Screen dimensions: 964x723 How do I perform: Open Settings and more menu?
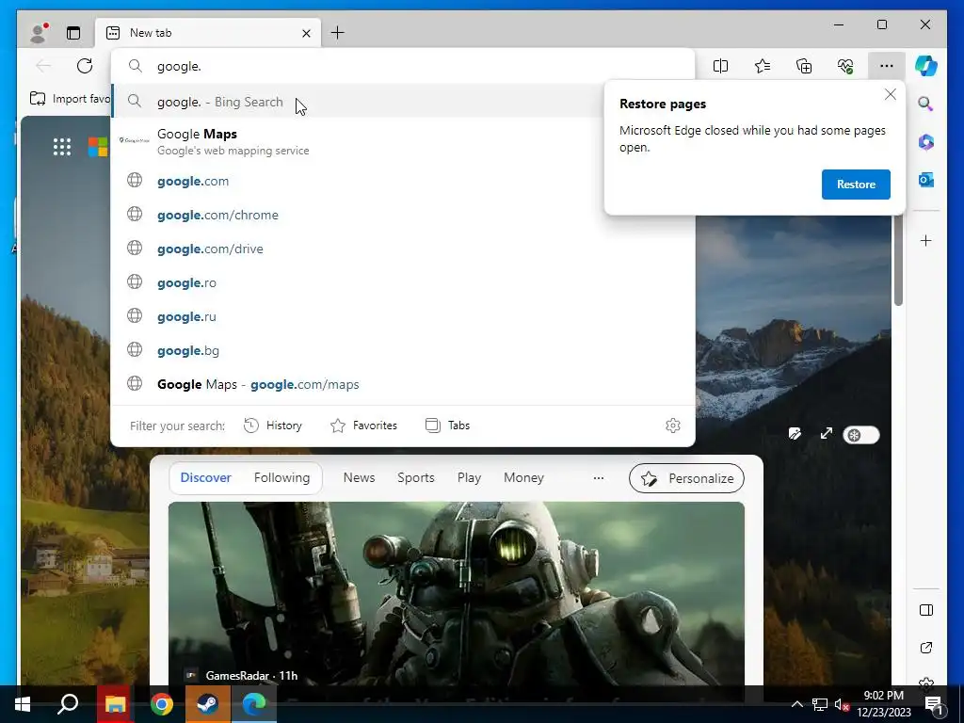887,66
